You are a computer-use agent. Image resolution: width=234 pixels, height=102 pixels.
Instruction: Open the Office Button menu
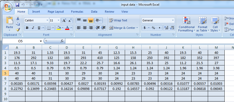[x=8, y=7]
